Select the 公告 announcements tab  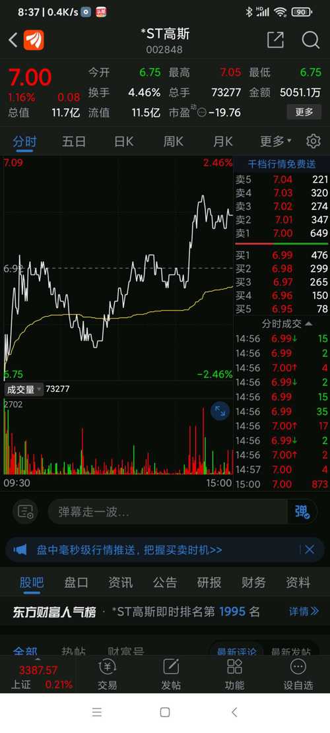[165, 583]
